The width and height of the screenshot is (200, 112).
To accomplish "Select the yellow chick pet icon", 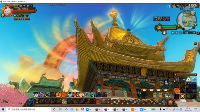I will [x=188, y=79].
